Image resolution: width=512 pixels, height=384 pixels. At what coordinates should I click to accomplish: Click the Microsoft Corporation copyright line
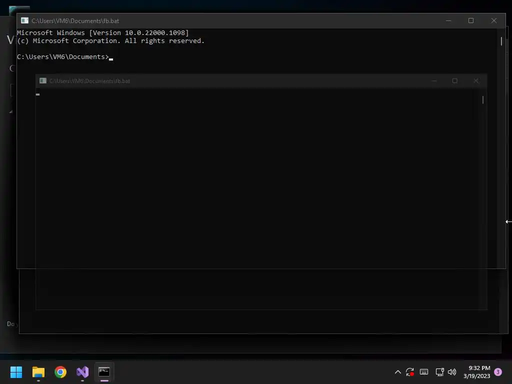click(110, 41)
